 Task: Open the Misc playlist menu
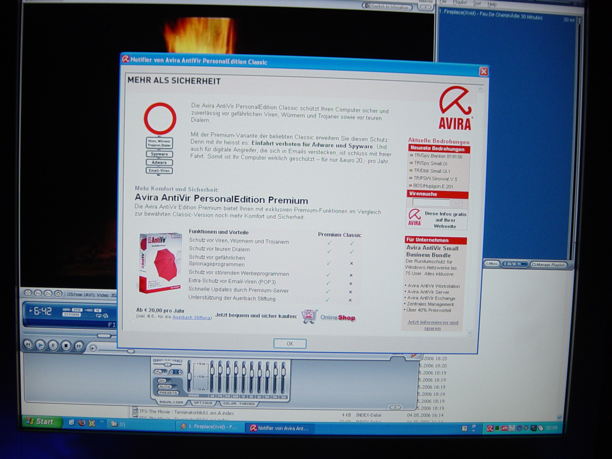point(492,264)
